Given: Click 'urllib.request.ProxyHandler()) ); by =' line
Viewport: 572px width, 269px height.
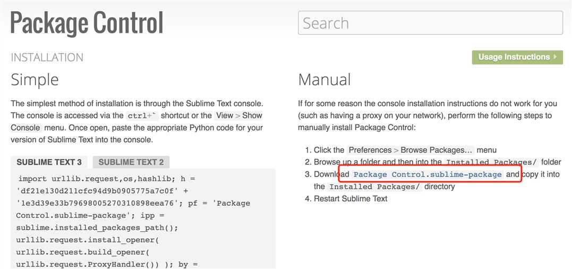Looking at the screenshot, I should [107, 265].
